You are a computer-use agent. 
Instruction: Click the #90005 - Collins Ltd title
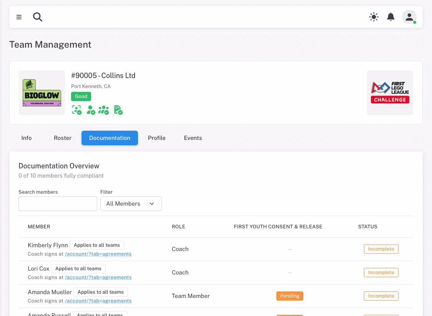(x=103, y=75)
